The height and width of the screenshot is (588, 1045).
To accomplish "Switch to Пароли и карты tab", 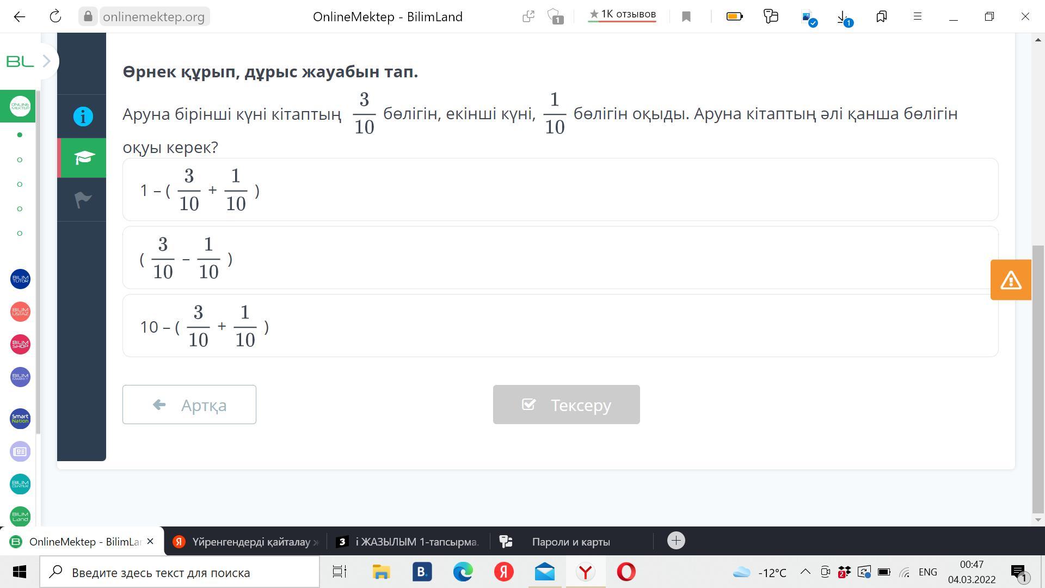I will pos(570,542).
